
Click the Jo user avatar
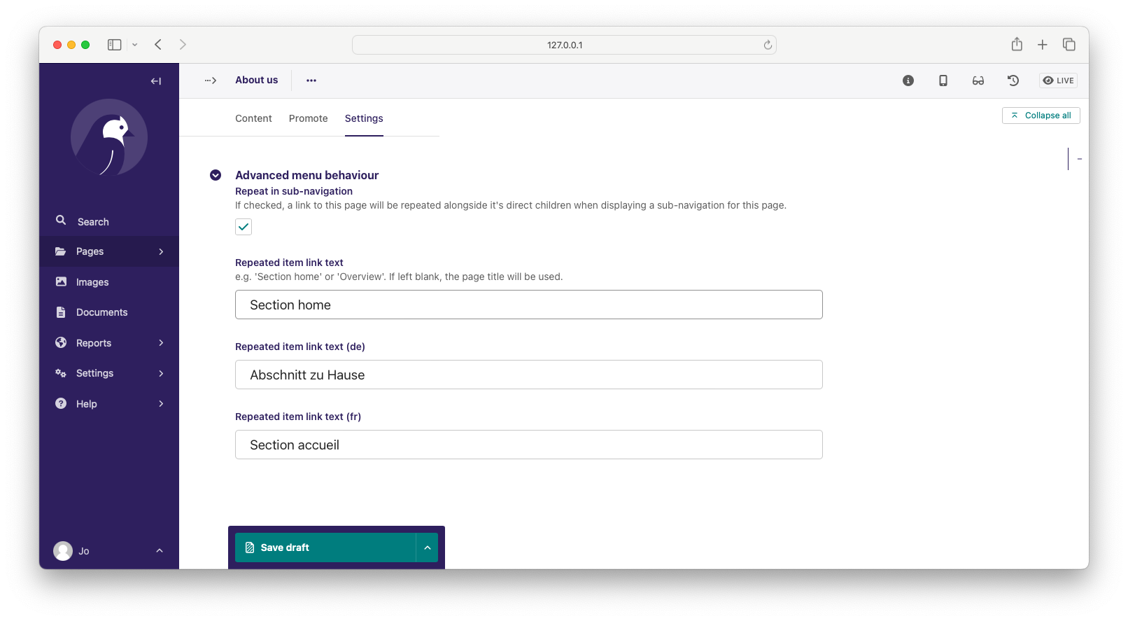tap(63, 551)
